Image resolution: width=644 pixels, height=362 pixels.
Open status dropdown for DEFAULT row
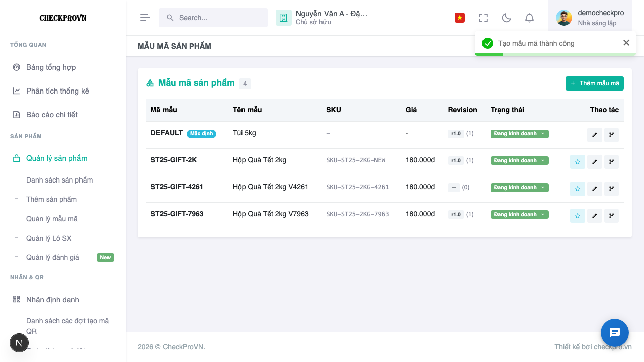[x=520, y=134]
